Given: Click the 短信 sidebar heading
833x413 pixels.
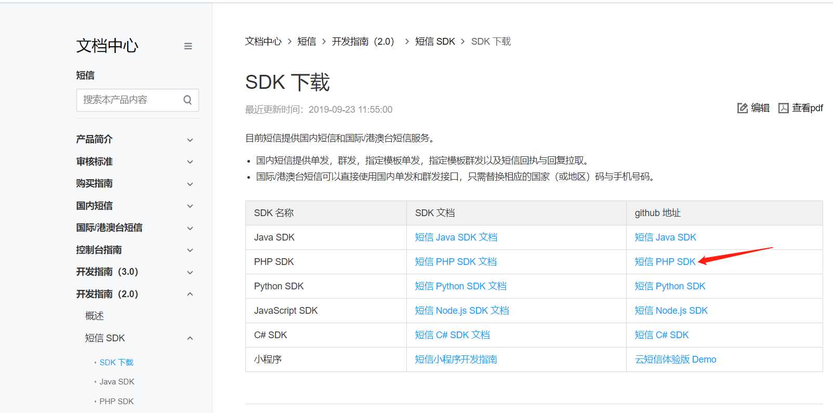Looking at the screenshot, I should point(85,75).
